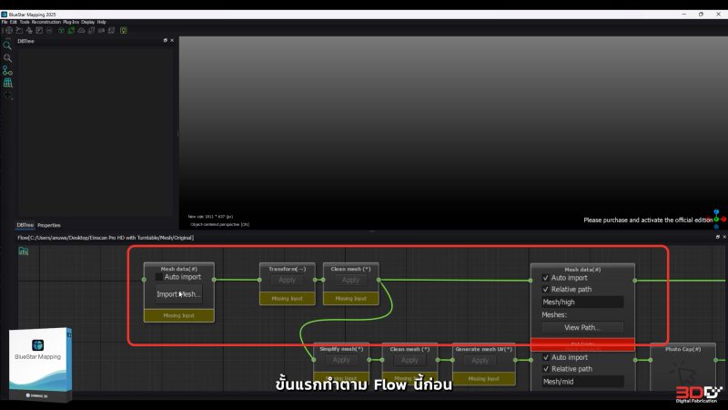Open the node flow graph sidebar icon
The height and width of the screenshot is (410, 728).
click(7, 71)
